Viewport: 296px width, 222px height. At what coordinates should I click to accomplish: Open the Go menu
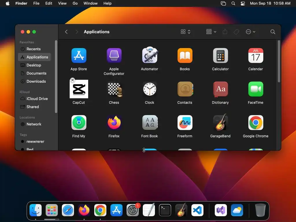tap(75, 3)
